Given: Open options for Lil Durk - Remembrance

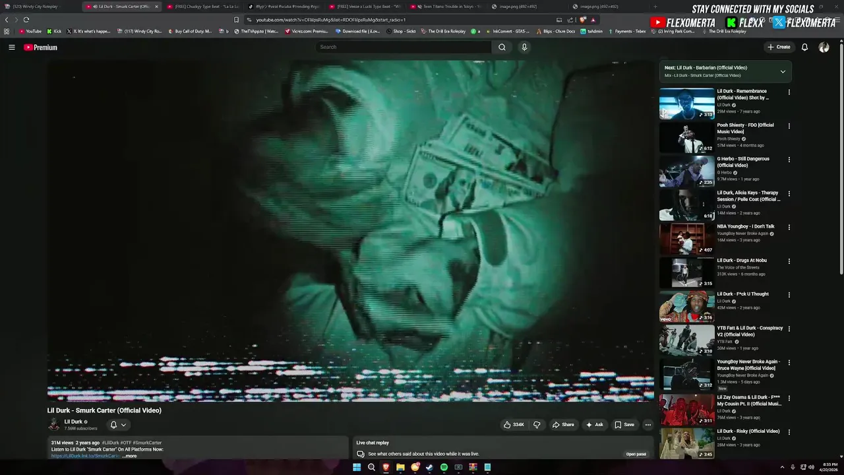Looking at the screenshot, I should (x=789, y=92).
